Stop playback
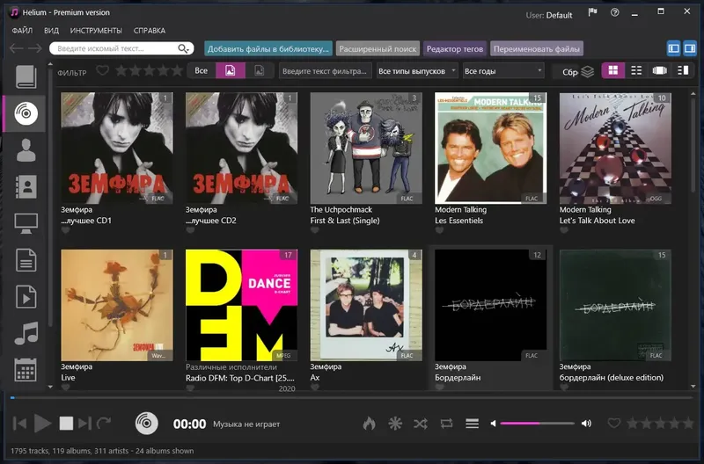The height and width of the screenshot is (464, 704). coord(66,424)
